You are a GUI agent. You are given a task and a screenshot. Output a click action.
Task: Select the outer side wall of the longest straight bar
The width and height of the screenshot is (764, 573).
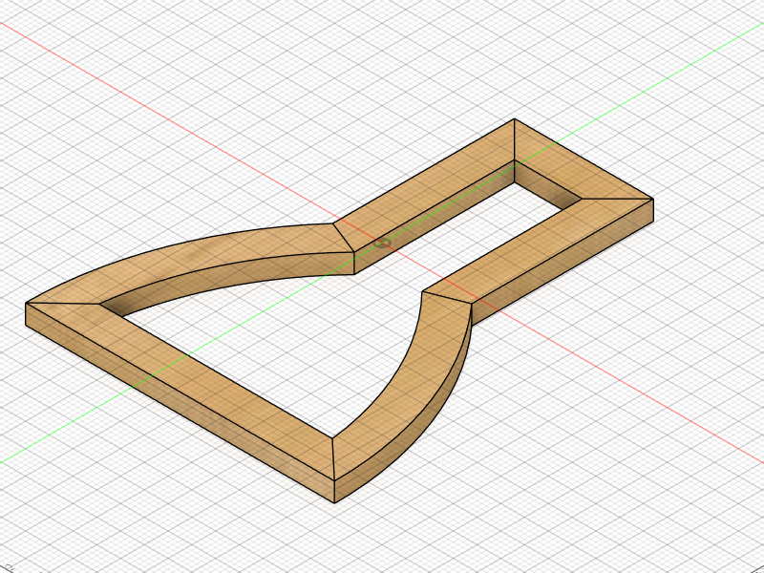point(180,403)
